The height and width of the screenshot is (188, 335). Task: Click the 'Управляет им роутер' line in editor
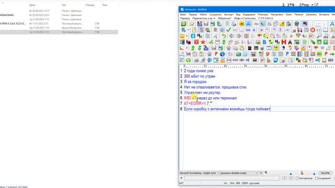(x=202, y=92)
